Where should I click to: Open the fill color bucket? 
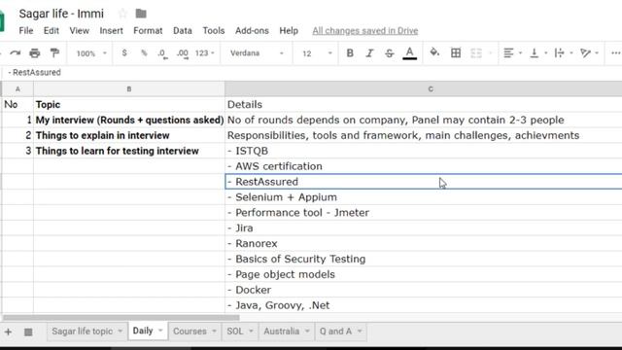[x=434, y=52]
